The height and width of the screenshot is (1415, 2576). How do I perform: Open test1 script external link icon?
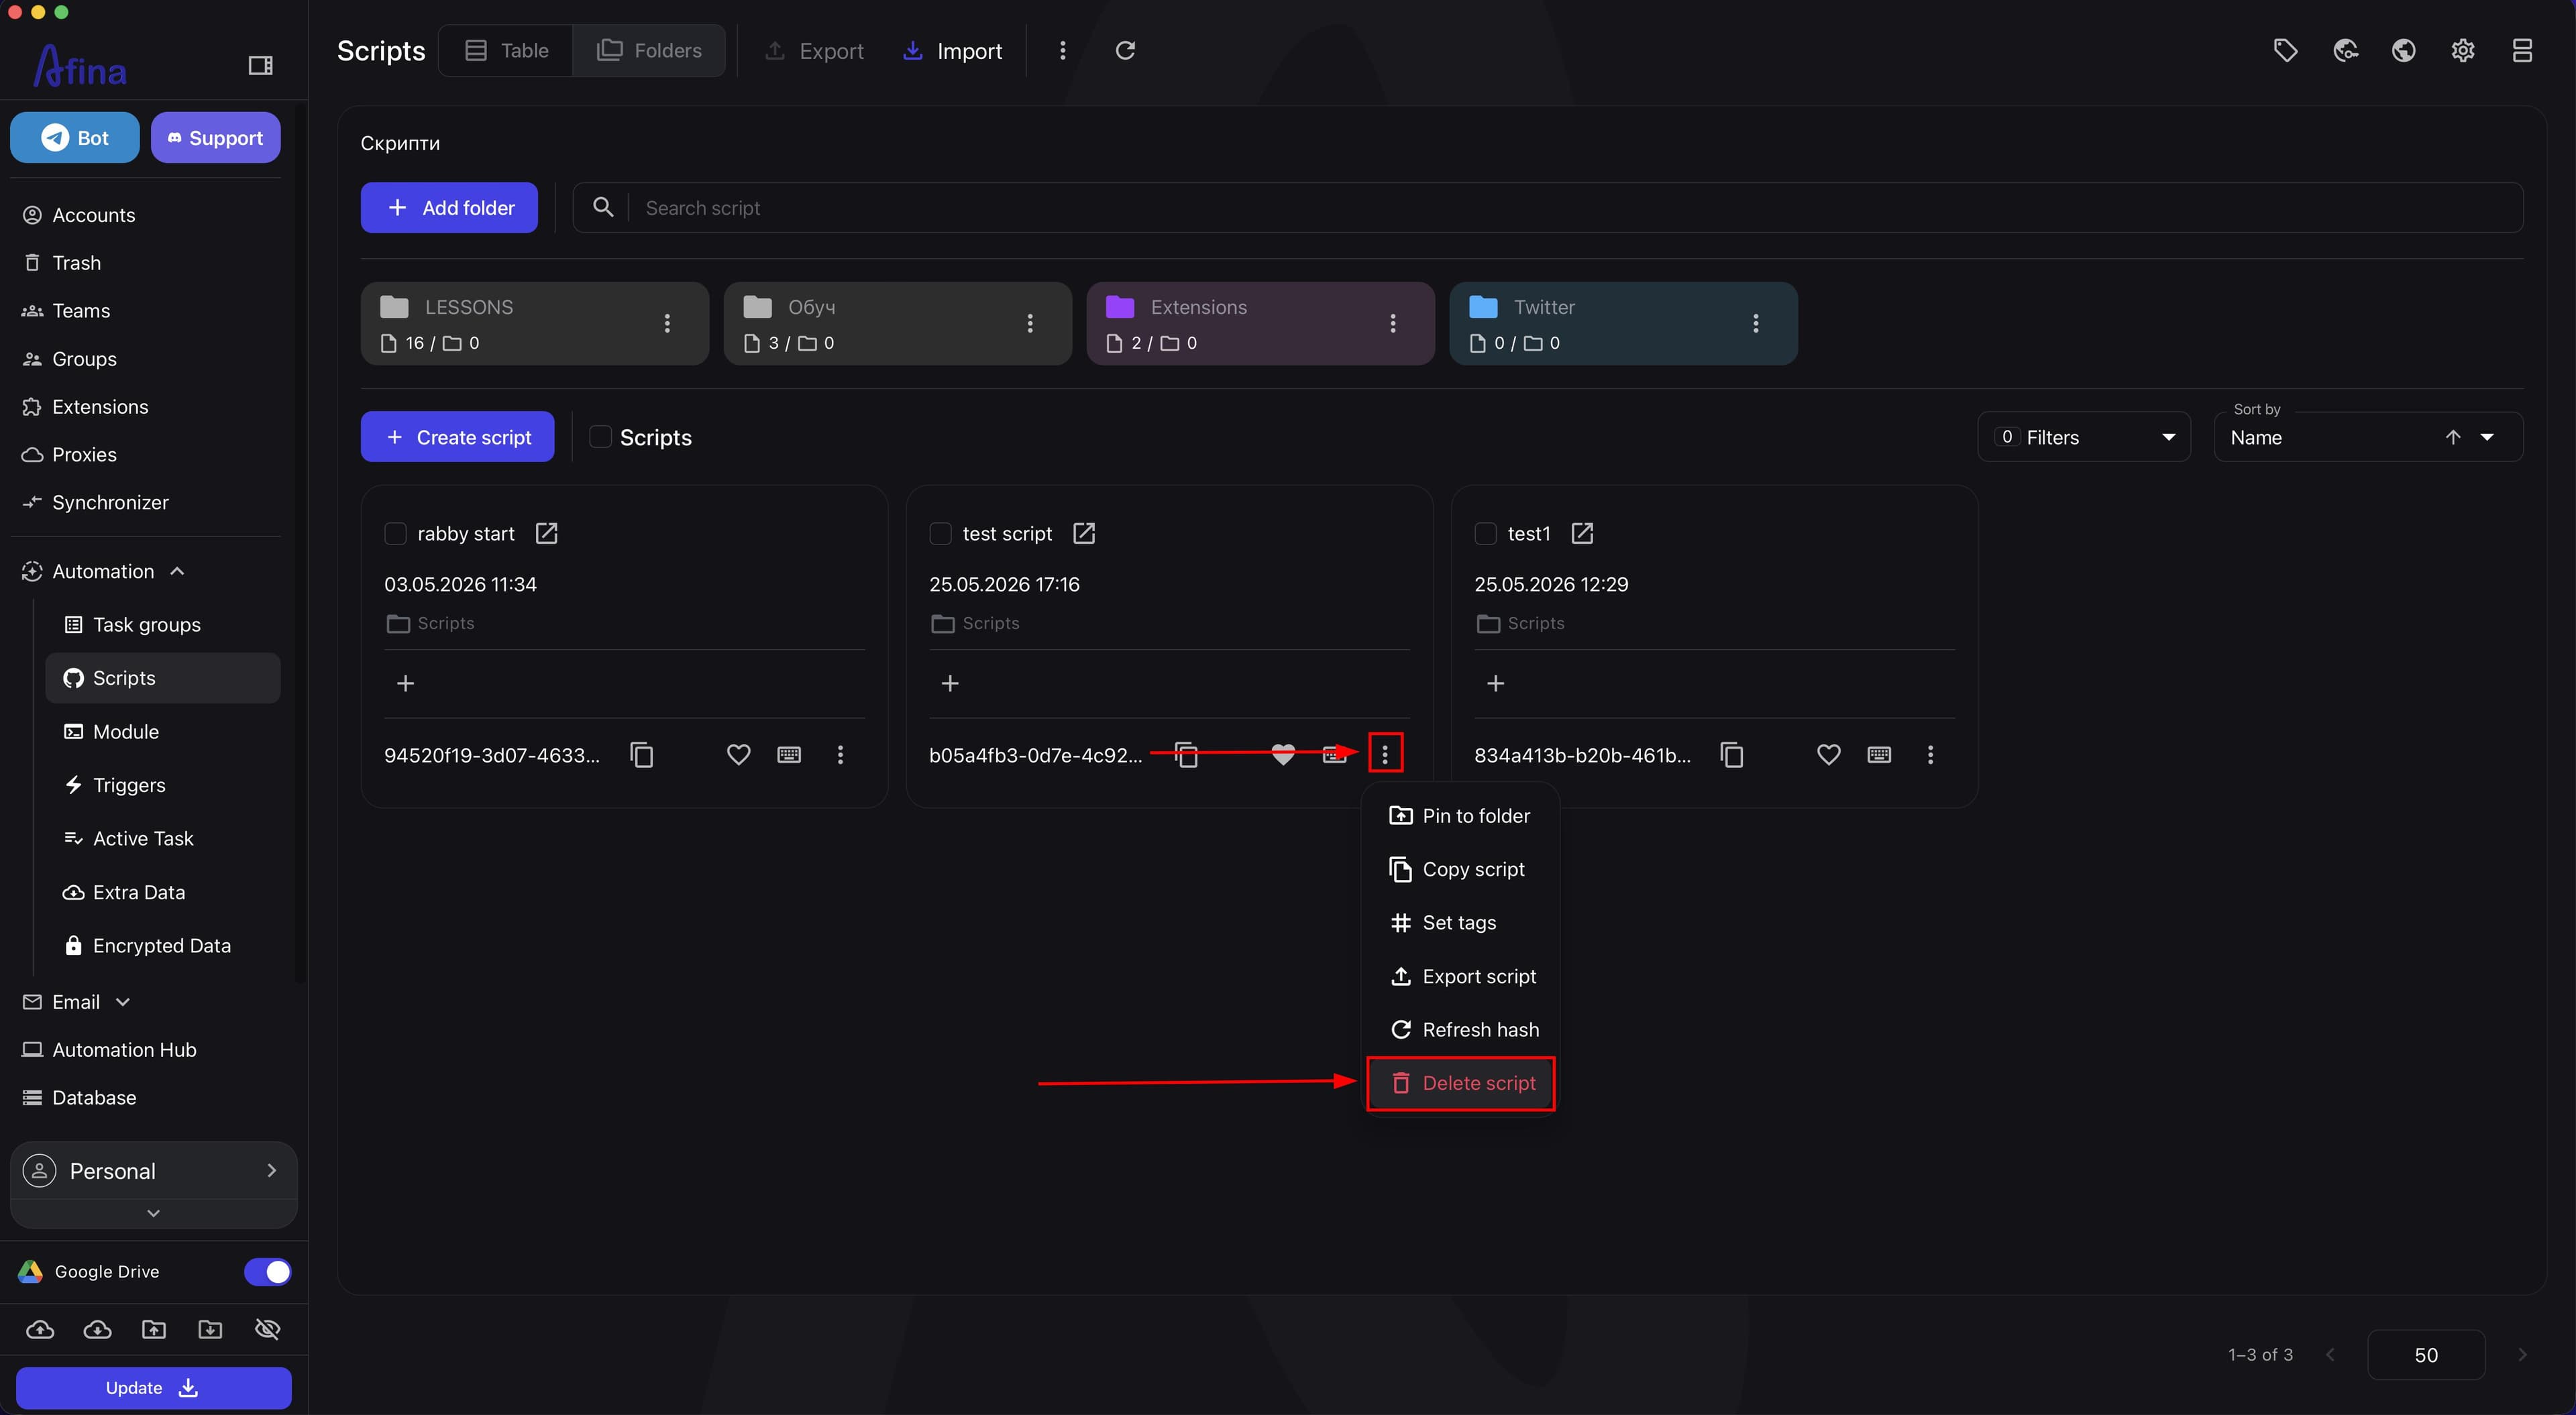pos(1582,533)
